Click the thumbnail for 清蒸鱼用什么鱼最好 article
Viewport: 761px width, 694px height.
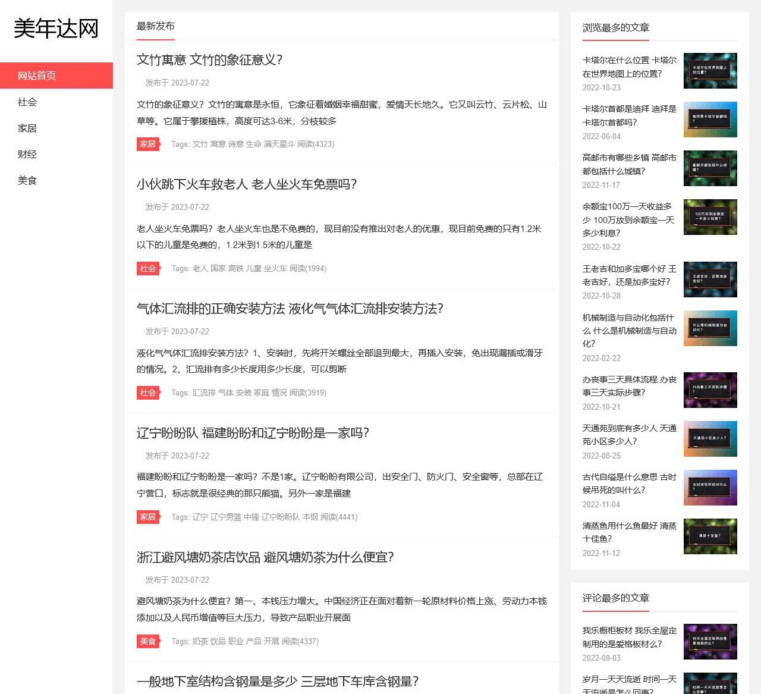point(710,536)
